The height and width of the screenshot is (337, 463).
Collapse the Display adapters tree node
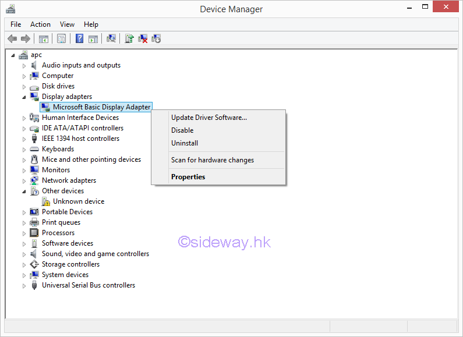(24, 97)
